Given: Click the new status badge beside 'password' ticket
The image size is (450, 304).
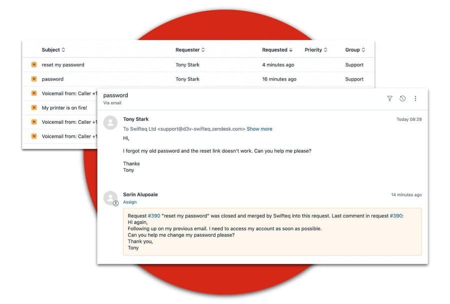Looking at the screenshot, I should tap(34, 79).
